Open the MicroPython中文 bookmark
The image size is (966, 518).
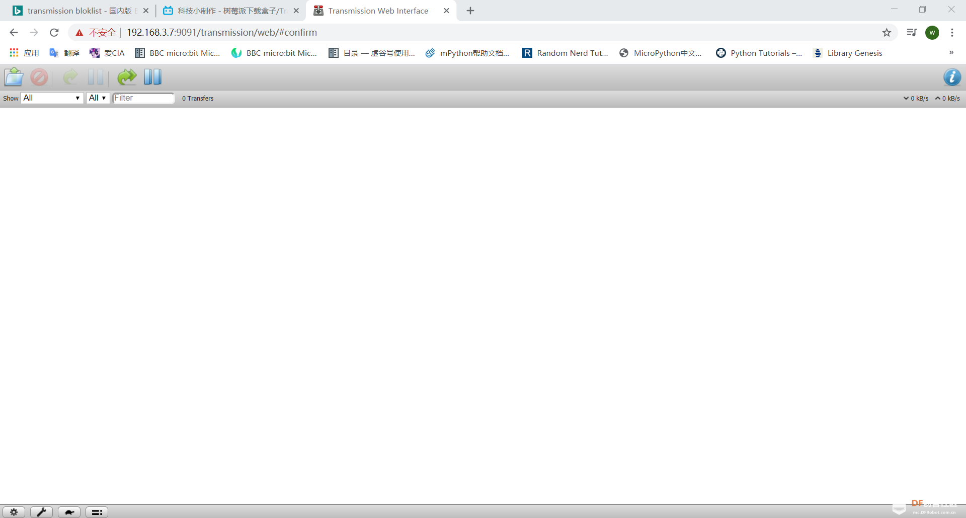(x=661, y=53)
